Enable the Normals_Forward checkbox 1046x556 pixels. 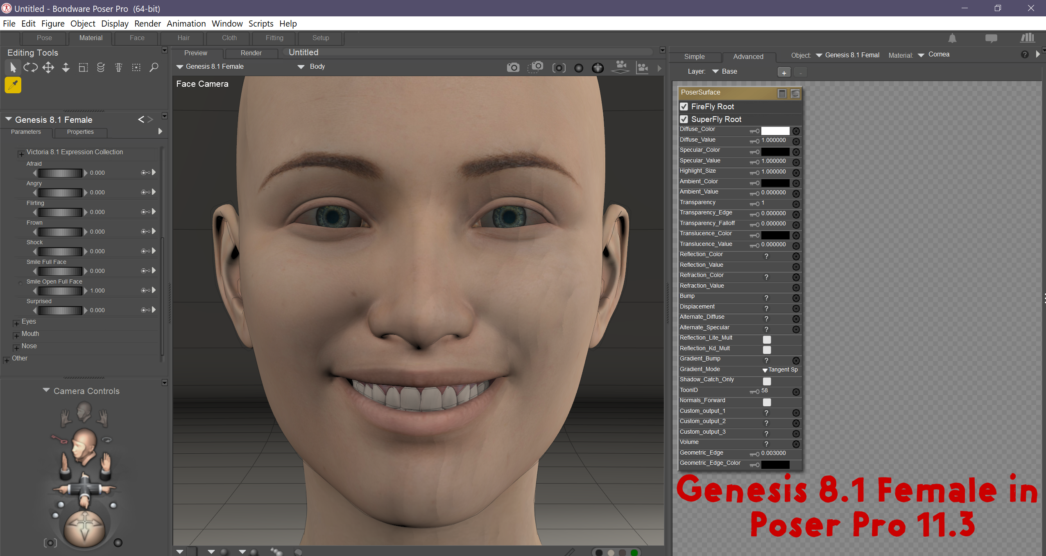tap(767, 402)
